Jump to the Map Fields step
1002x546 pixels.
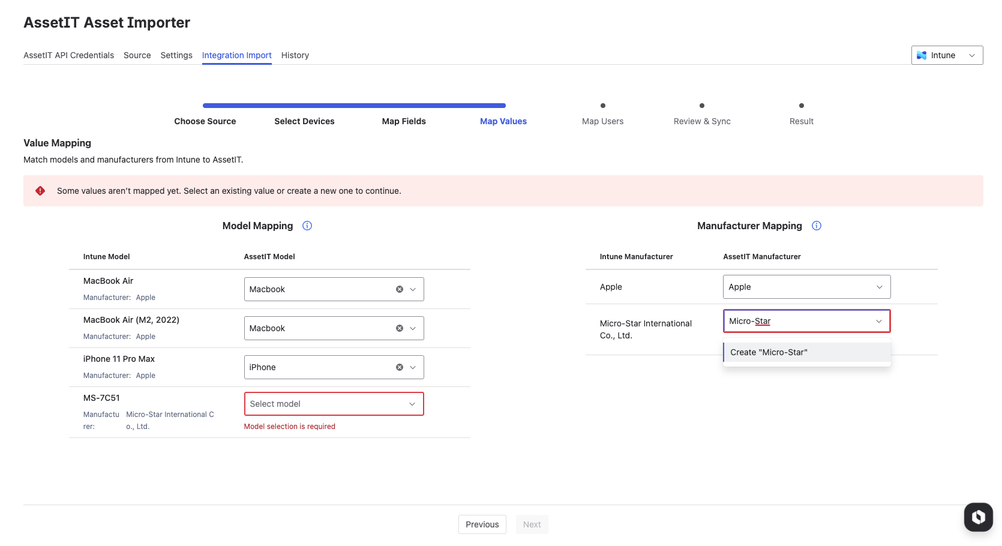point(404,121)
